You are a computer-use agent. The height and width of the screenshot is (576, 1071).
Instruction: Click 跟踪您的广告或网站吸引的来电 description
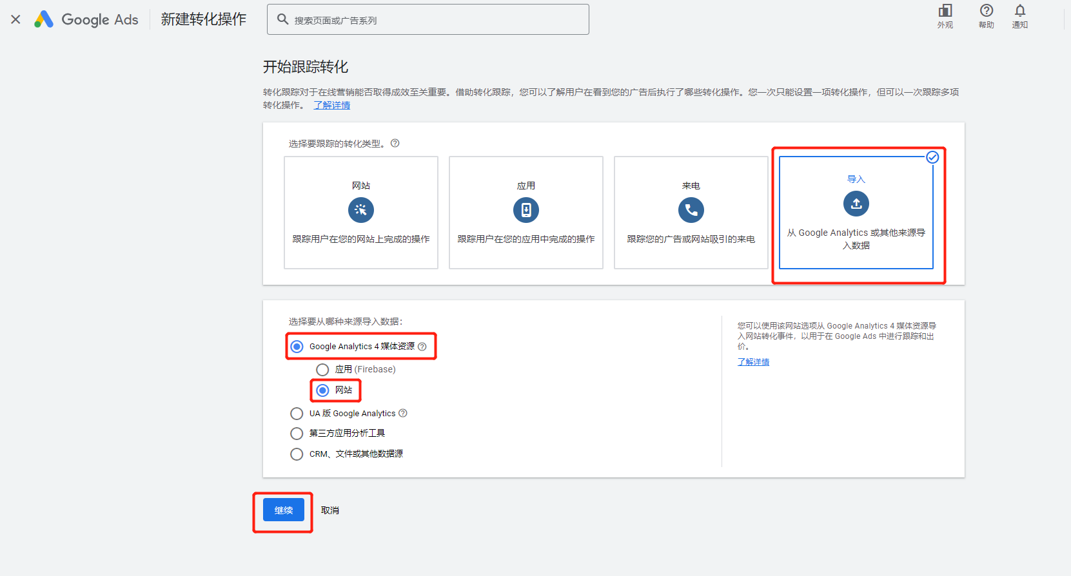691,239
